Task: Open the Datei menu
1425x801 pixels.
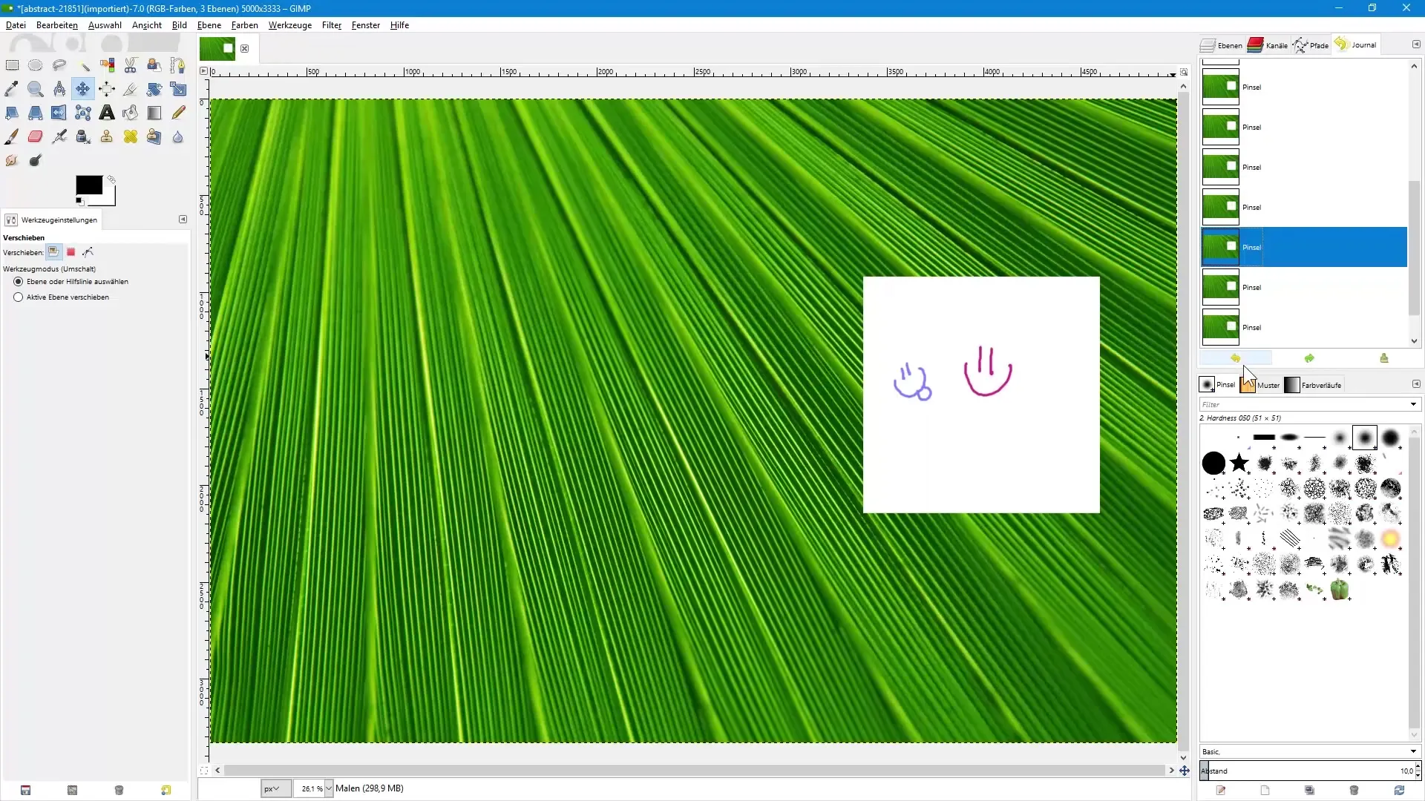Action: click(x=16, y=25)
